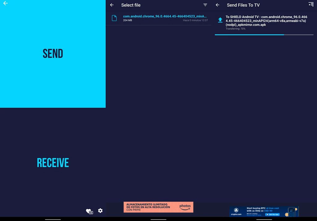Tap the RECEIVE option

[53, 163]
